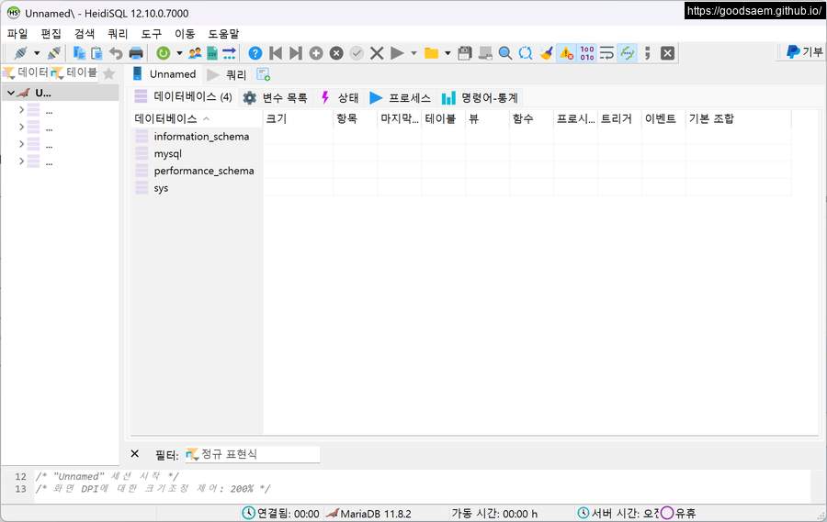Click the cancel editing X icon

click(x=377, y=53)
